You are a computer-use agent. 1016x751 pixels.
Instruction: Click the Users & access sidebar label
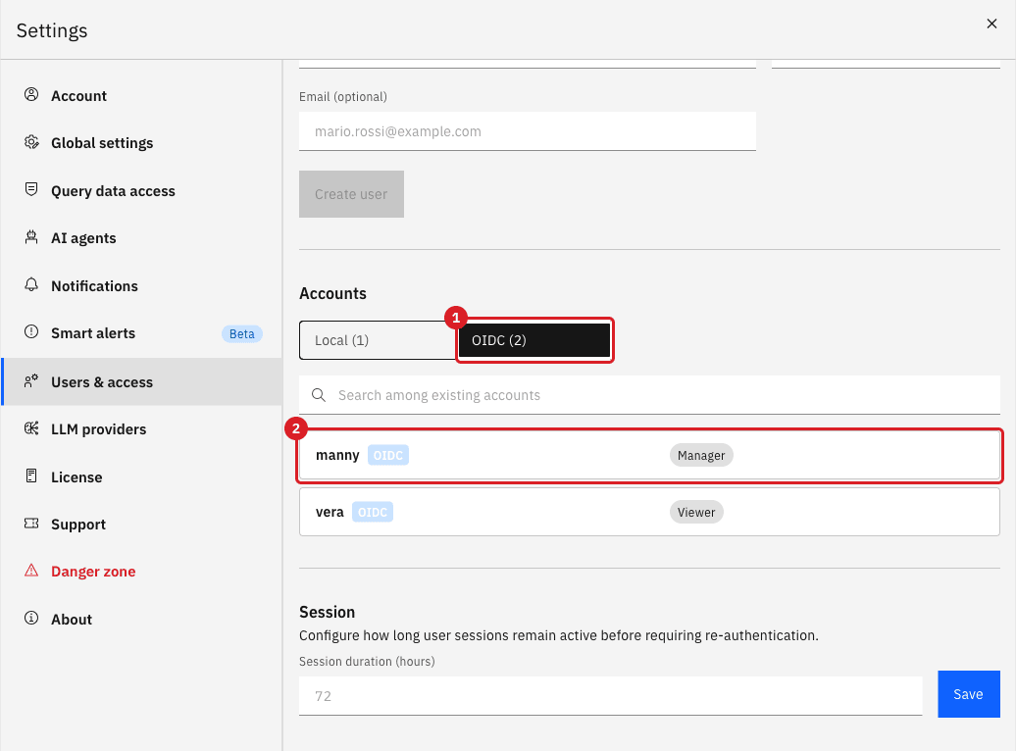tap(102, 382)
